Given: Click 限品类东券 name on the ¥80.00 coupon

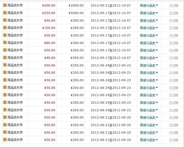Looking at the screenshot, I should (15, 43).
